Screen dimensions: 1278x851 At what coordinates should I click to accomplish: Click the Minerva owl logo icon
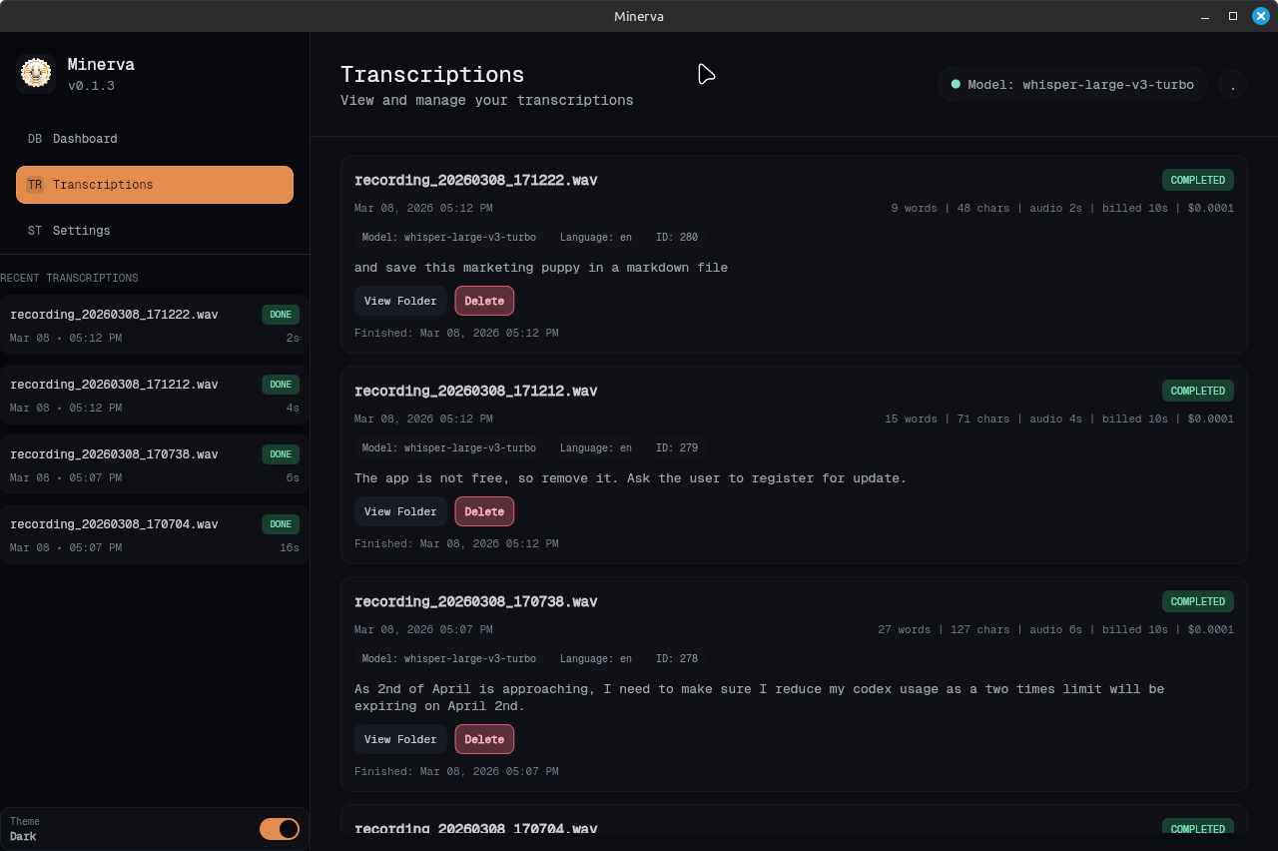click(x=35, y=73)
